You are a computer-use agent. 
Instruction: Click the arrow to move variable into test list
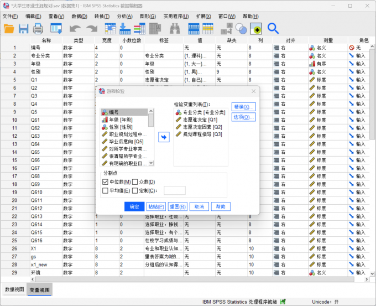[x=164, y=137]
